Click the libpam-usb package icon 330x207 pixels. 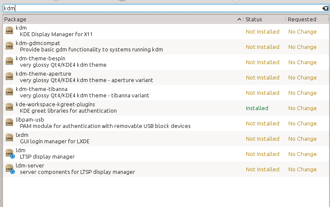(9, 123)
